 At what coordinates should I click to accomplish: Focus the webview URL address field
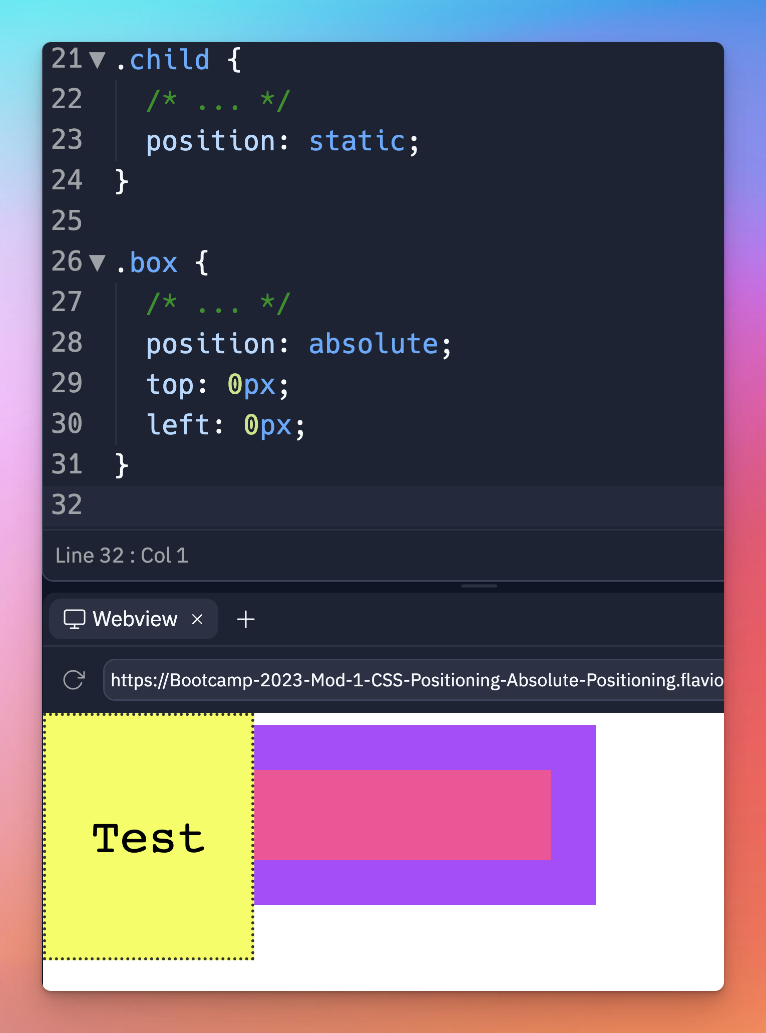pyautogui.click(x=416, y=680)
